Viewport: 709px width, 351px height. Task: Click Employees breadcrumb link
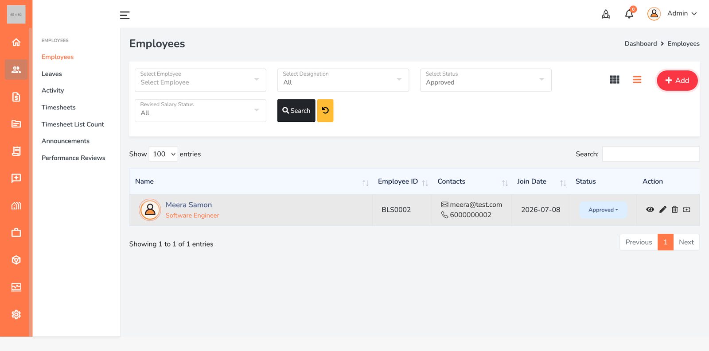pos(683,44)
